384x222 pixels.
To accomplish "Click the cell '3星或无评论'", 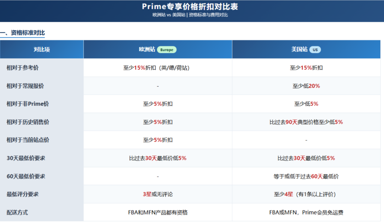I will pyautogui.click(x=158, y=194).
